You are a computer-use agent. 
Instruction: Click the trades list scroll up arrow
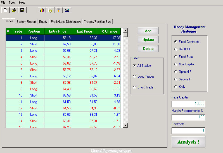pos(125,31)
